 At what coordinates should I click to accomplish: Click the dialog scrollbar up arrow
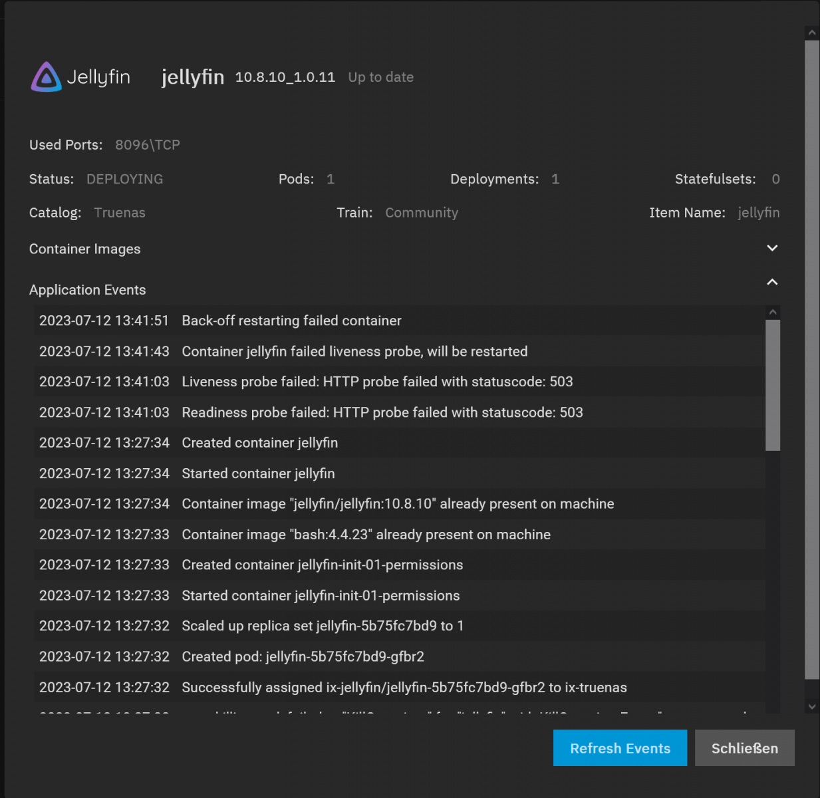click(x=811, y=32)
